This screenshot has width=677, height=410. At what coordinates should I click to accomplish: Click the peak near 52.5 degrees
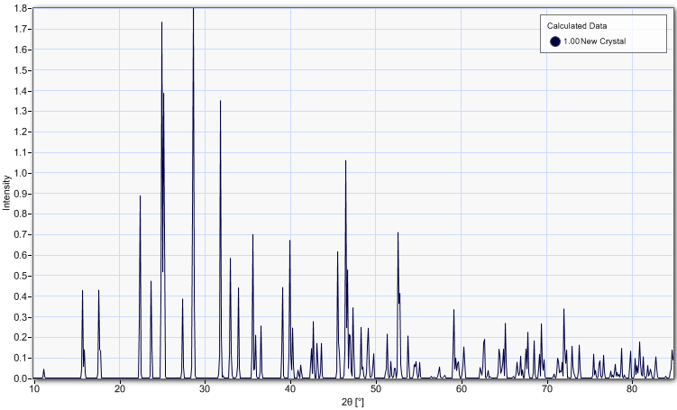[398, 234]
